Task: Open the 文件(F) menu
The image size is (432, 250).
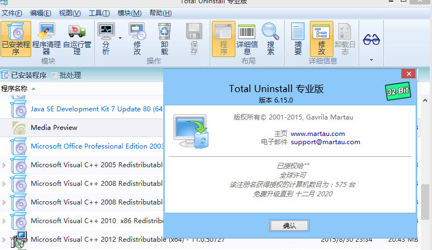Action: (12, 13)
